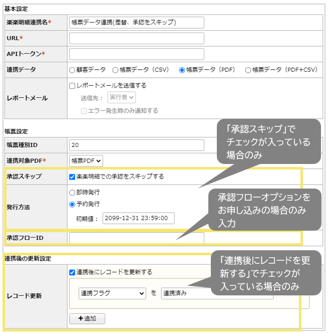Click the 承認フローID input field
The height and width of the screenshot is (333, 329).
(136, 238)
